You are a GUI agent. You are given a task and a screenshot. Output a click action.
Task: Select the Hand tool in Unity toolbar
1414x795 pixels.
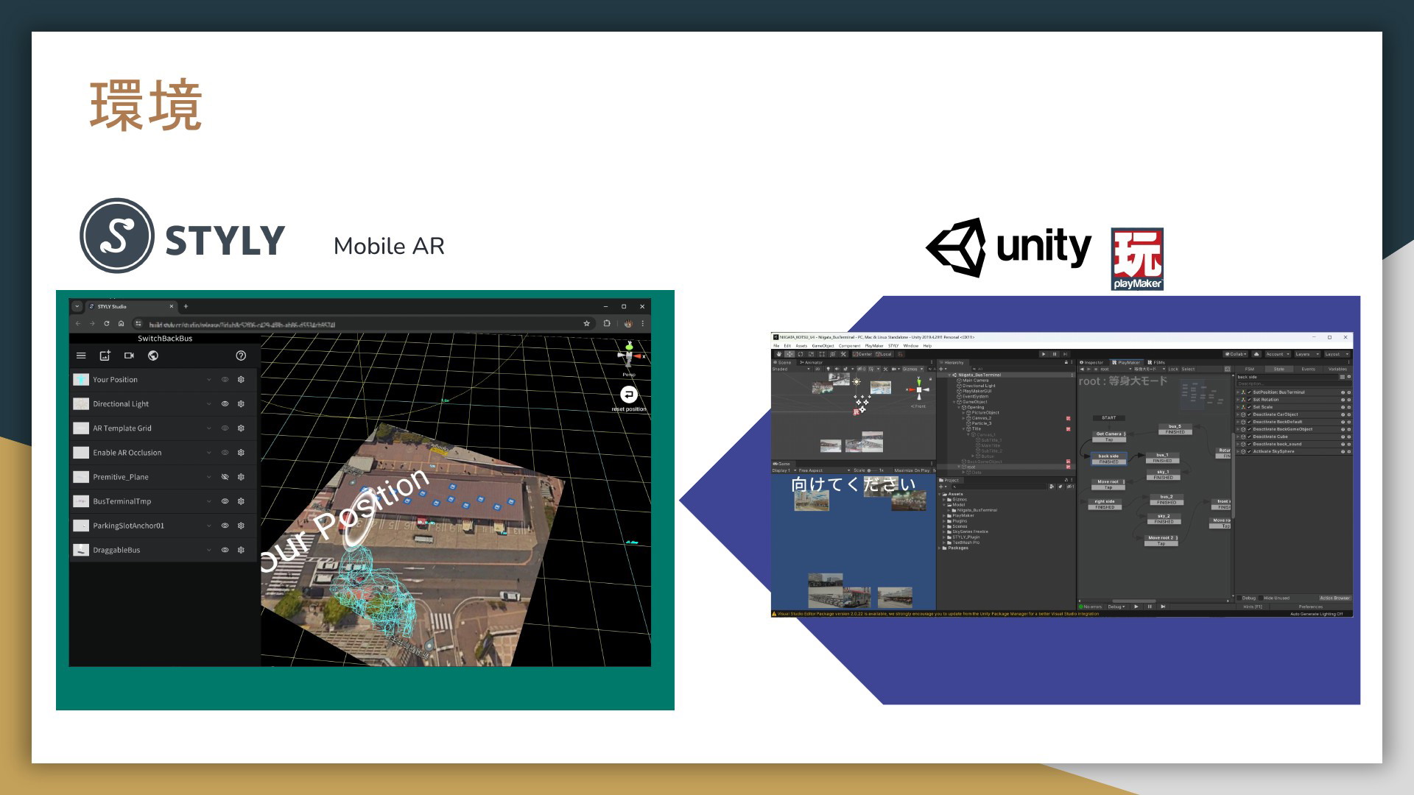pyautogui.click(x=779, y=354)
